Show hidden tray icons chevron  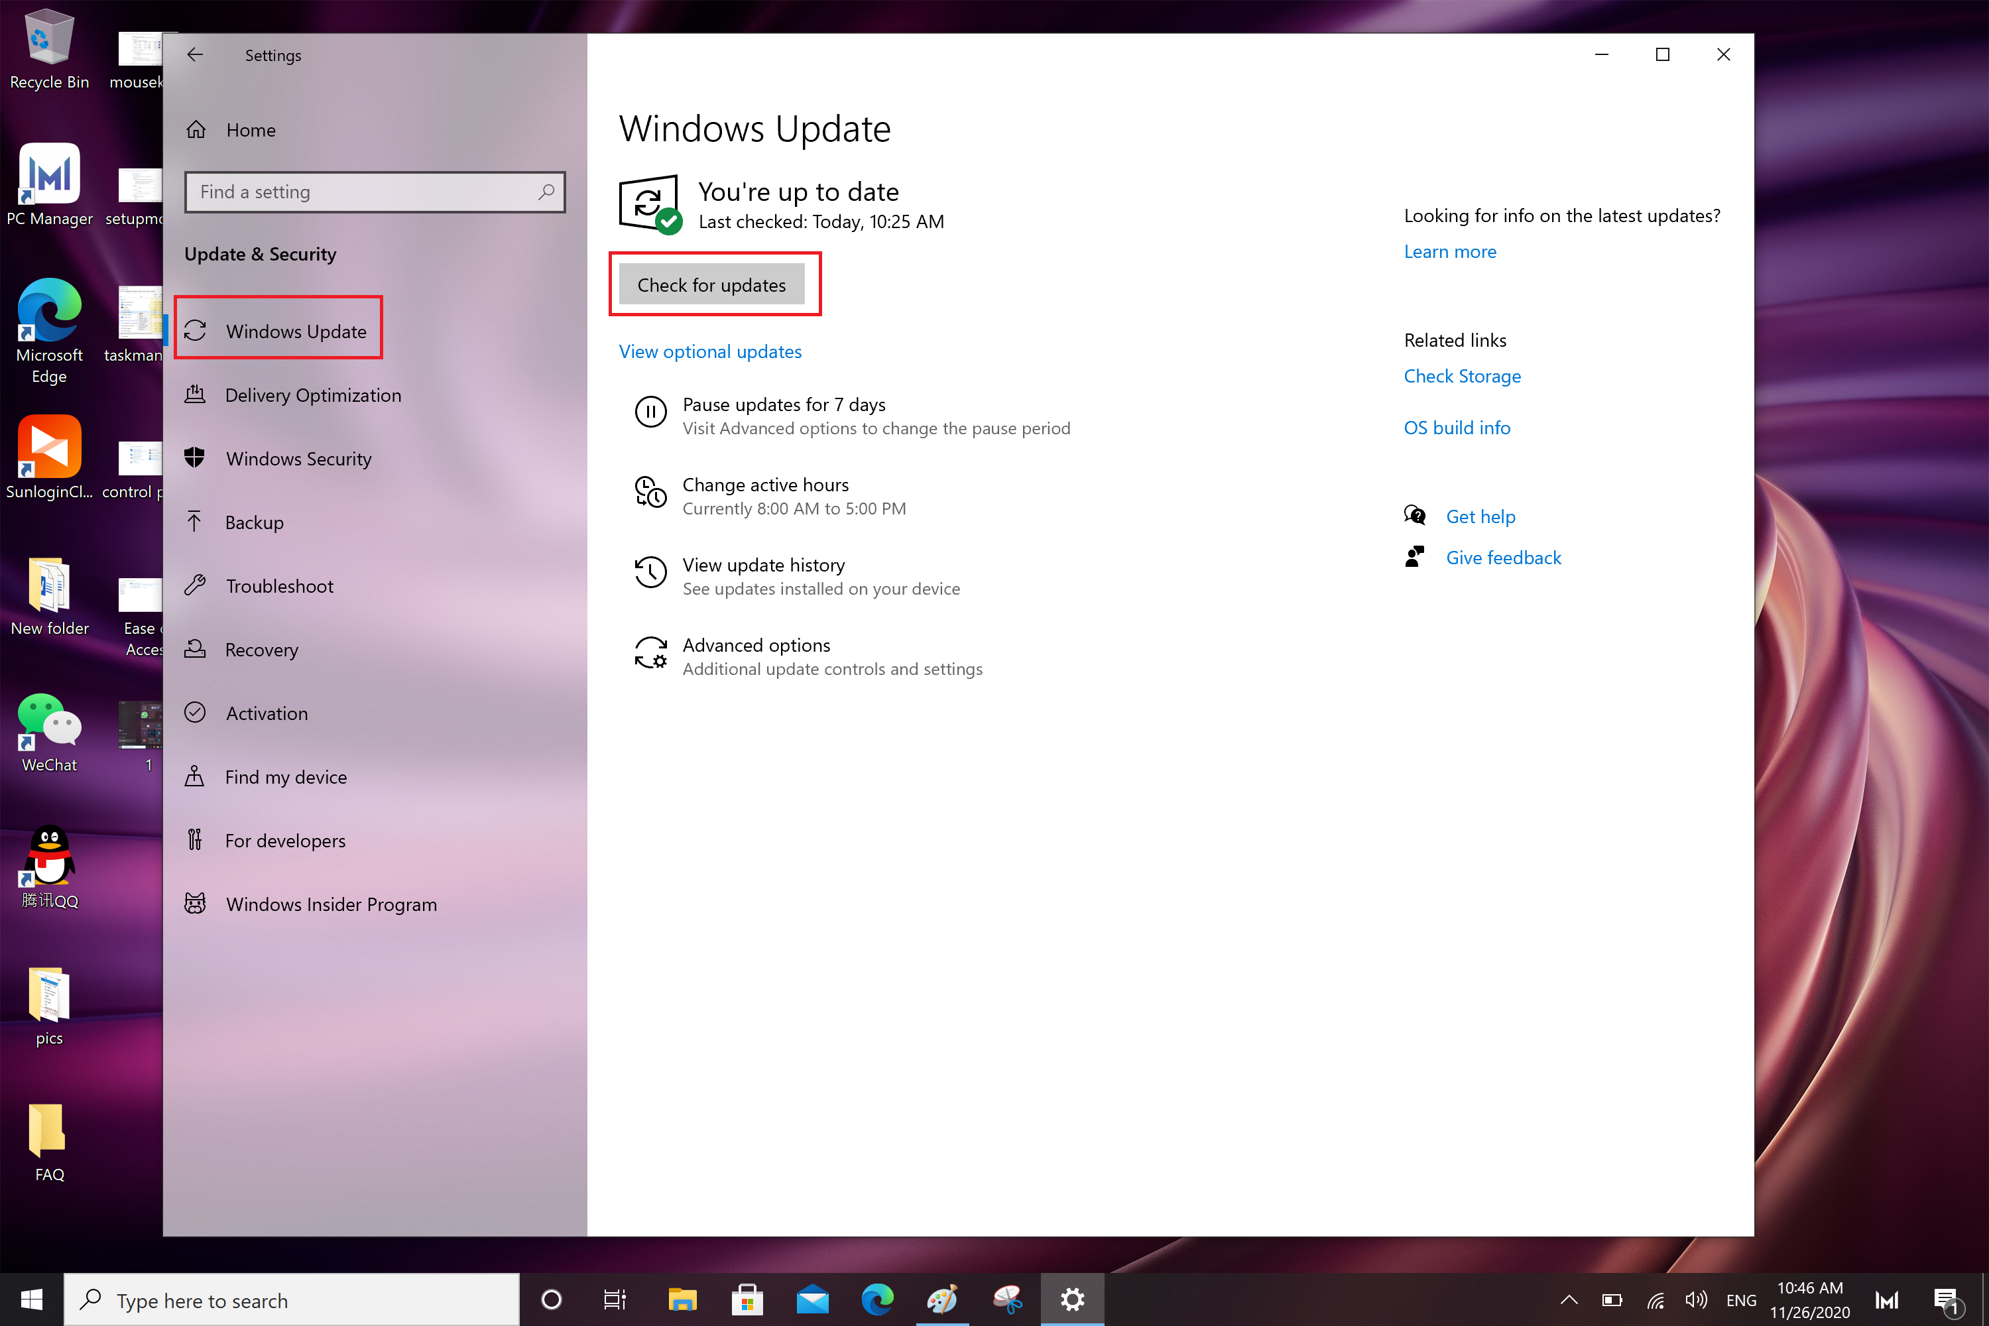(1569, 1299)
